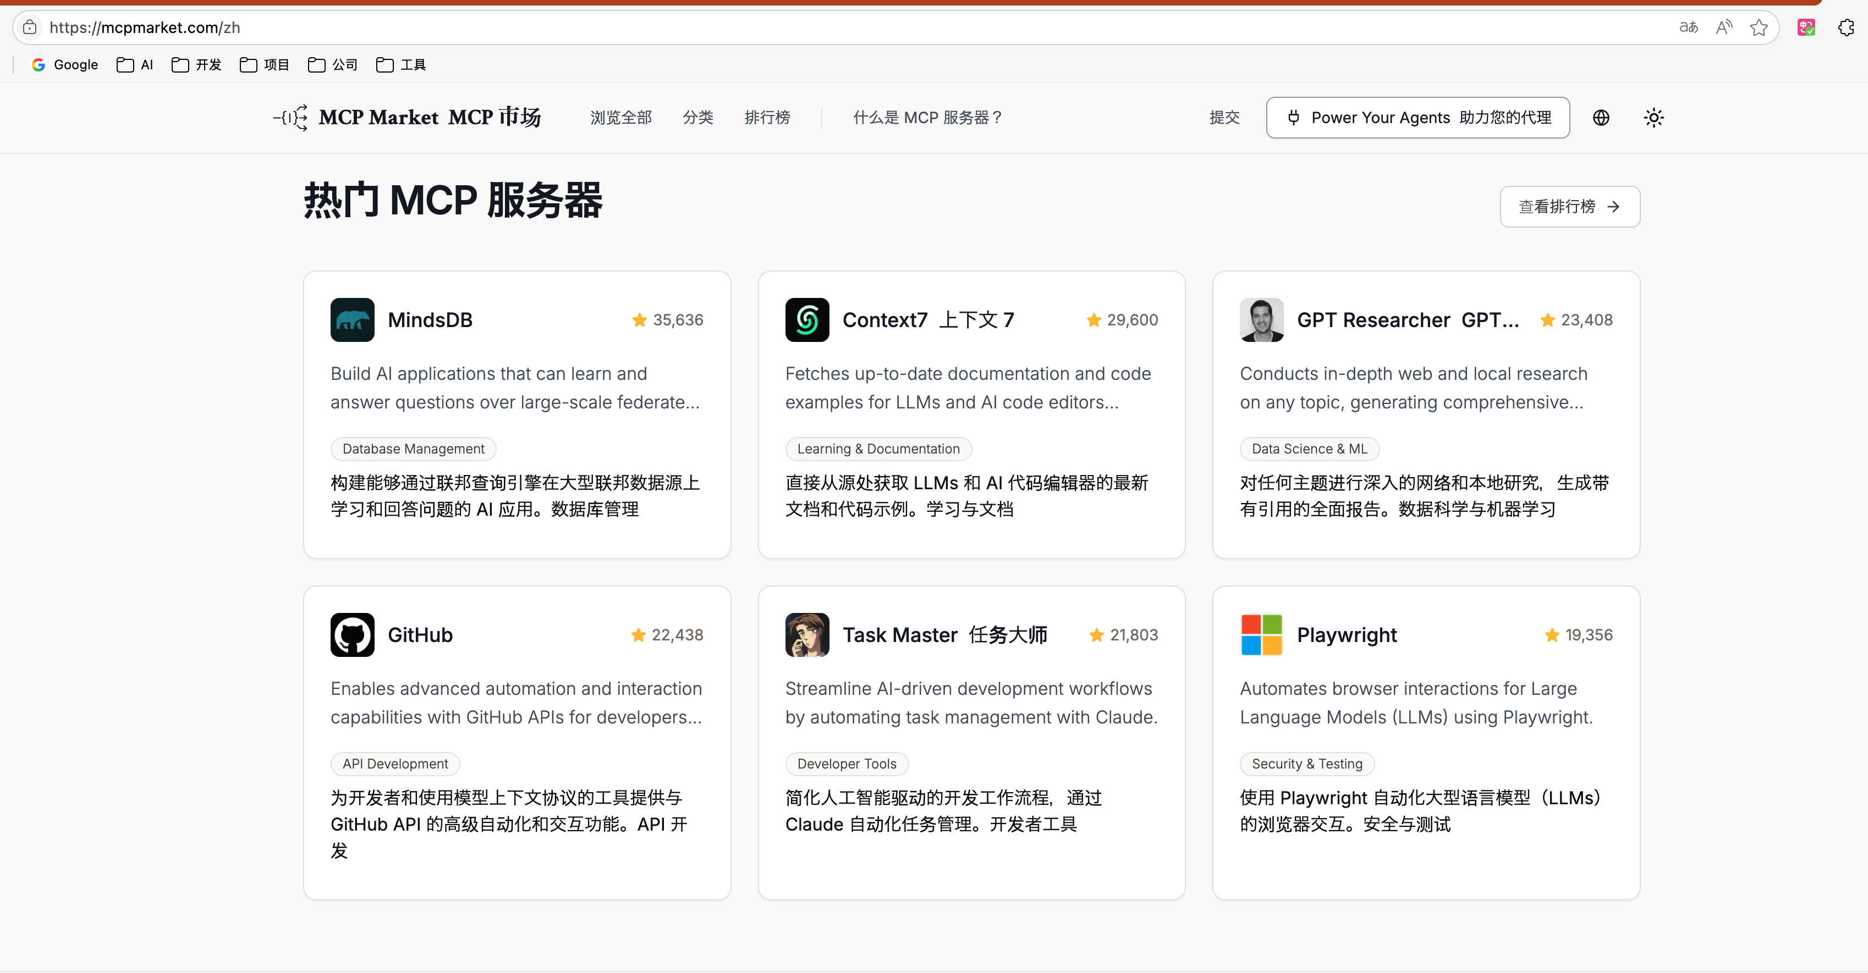Click the read aloud icon
This screenshot has width=1868, height=973.
pyautogui.click(x=1724, y=27)
